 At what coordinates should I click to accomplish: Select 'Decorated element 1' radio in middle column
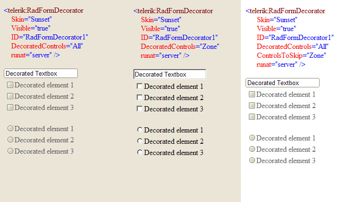140,130
